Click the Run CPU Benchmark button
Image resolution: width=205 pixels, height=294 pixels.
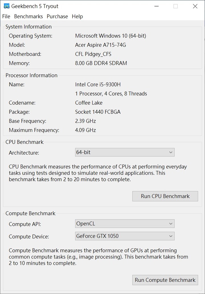click(x=165, y=196)
